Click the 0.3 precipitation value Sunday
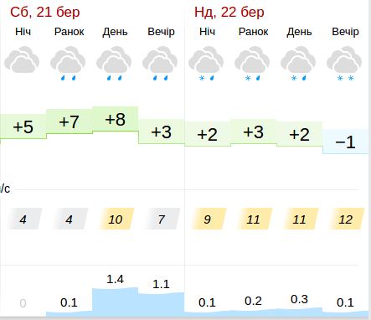This screenshot has height=320, width=371. (x=299, y=299)
